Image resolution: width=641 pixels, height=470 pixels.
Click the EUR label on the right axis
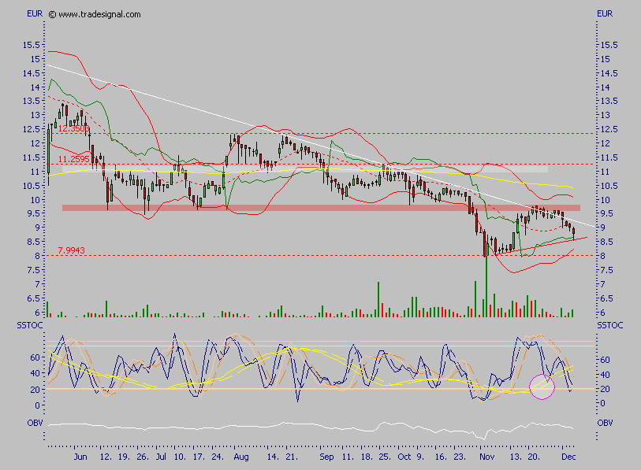[x=605, y=14]
